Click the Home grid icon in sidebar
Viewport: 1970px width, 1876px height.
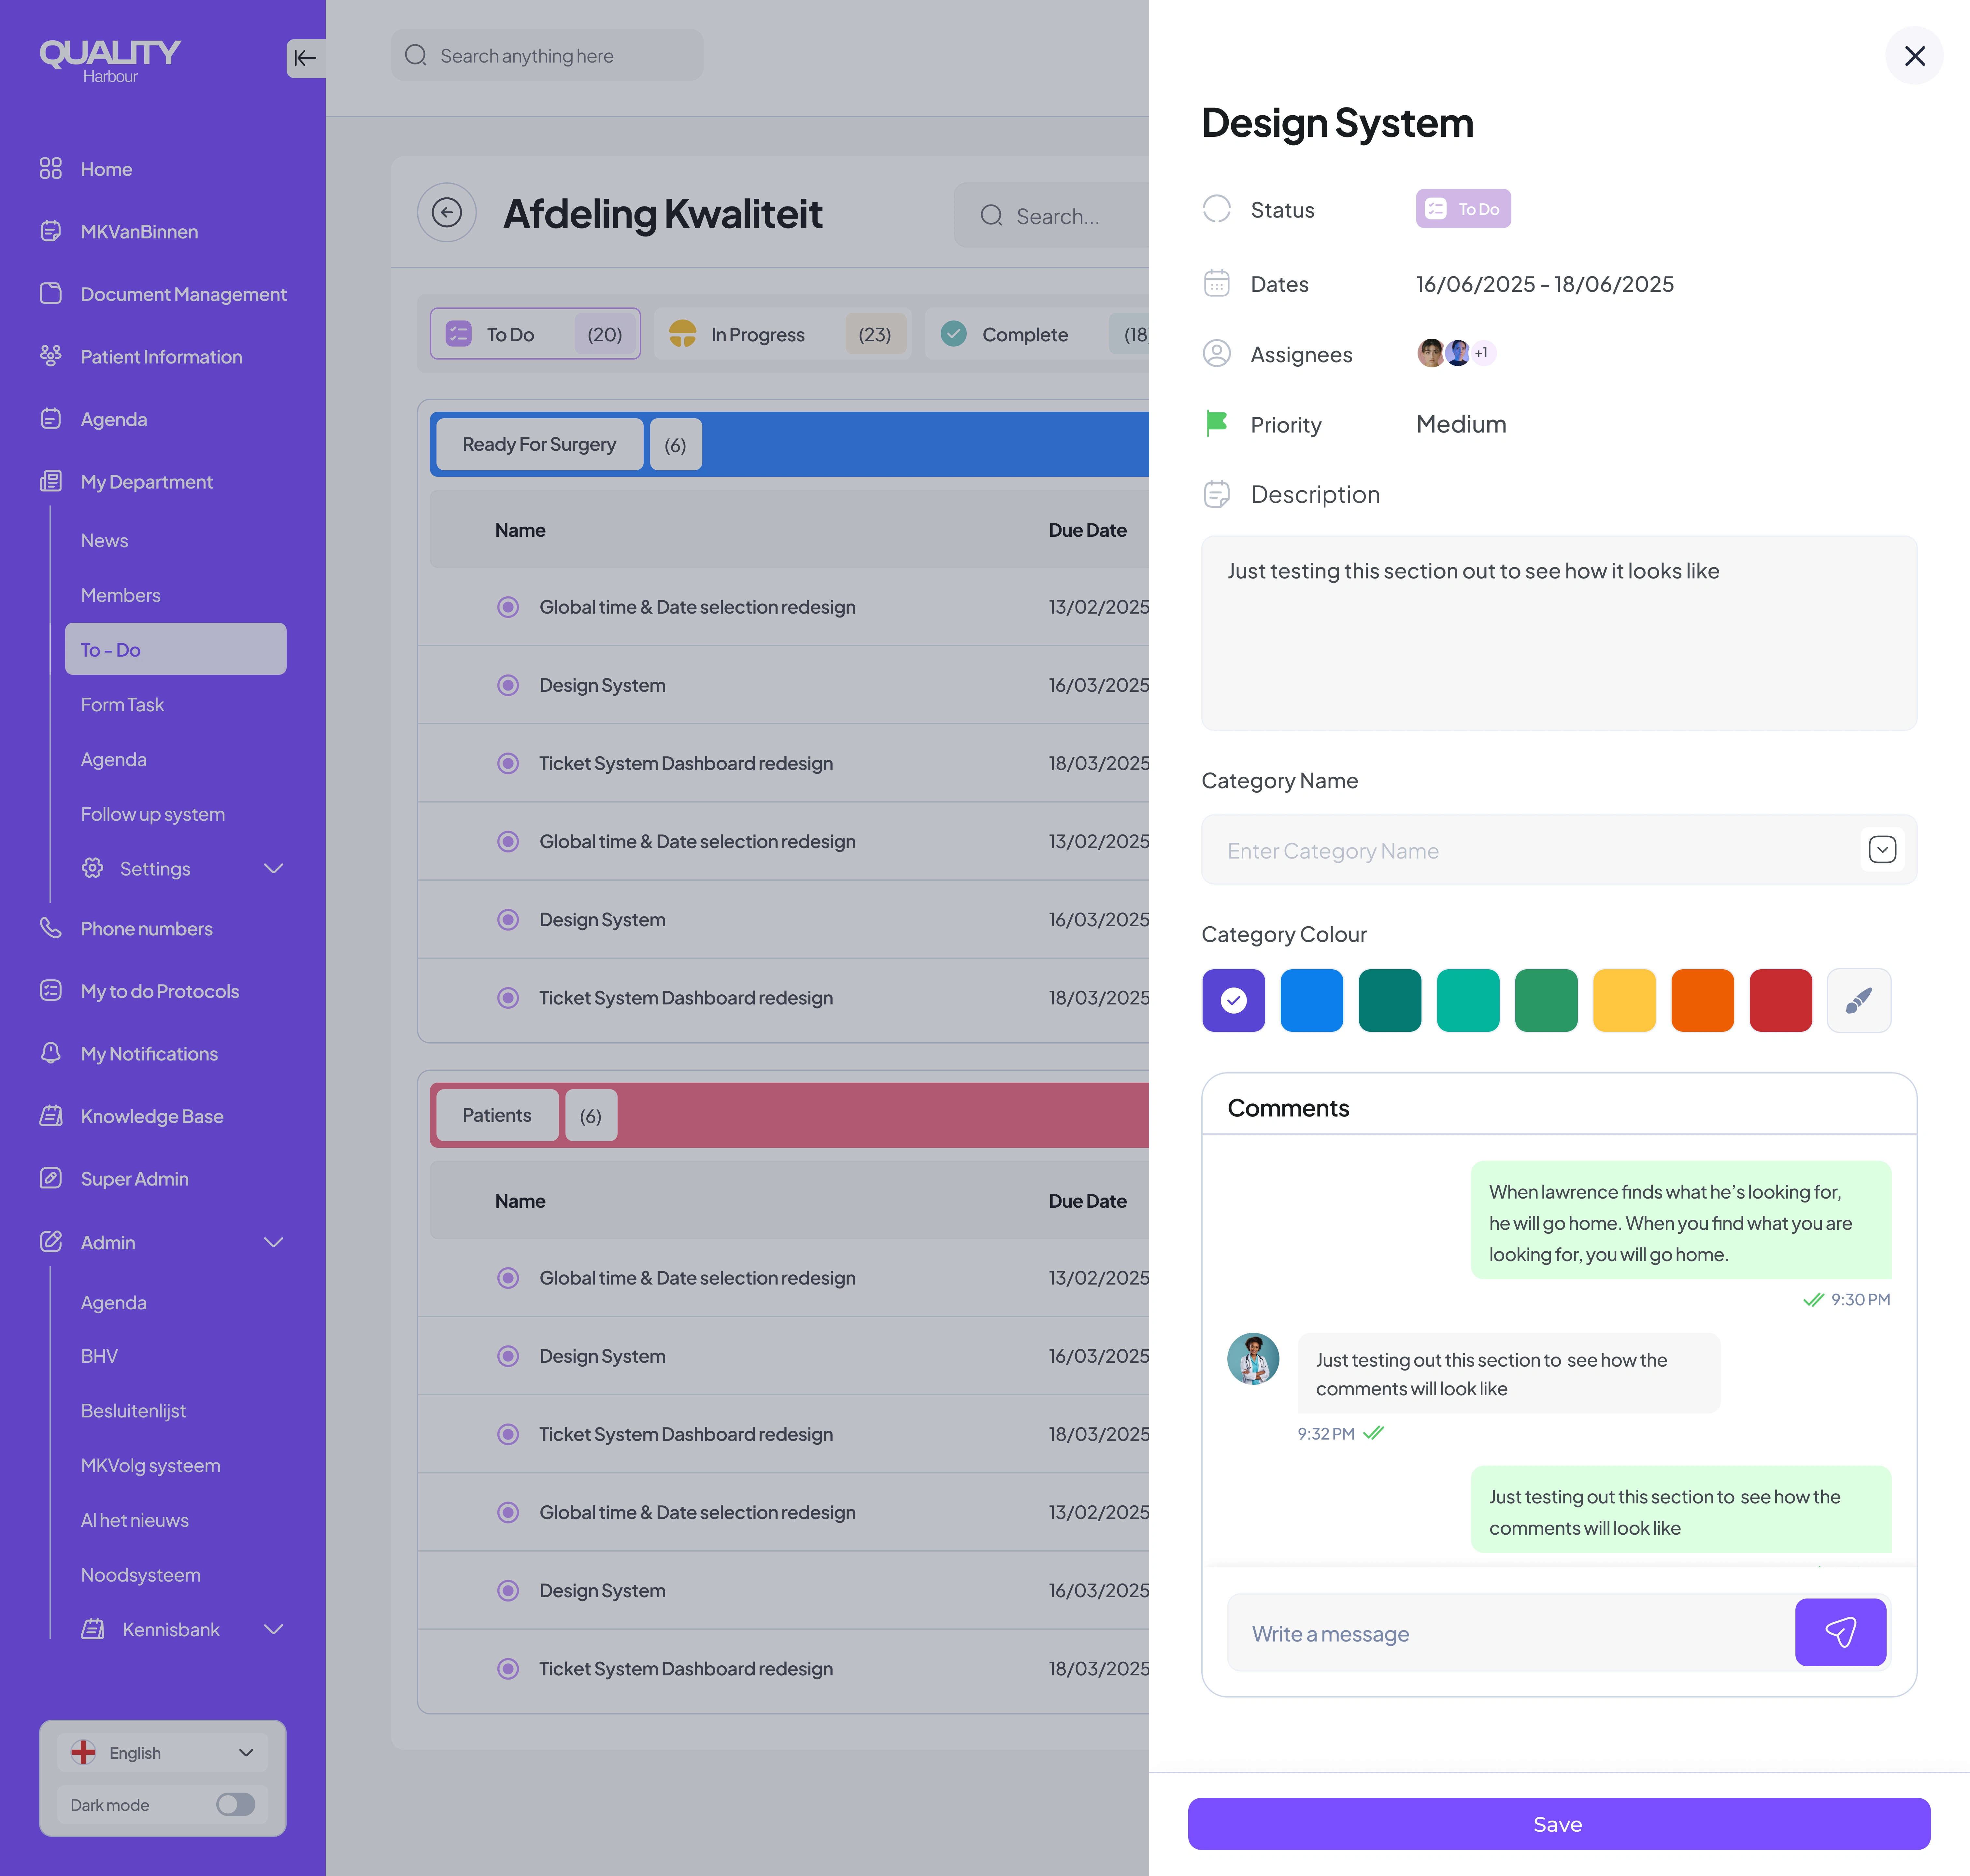point(51,168)
